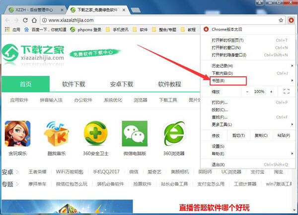This screenshot has width=298, height=215.
Task: Expand the 历史记录(H) submenu arrow
Action: 292,66
